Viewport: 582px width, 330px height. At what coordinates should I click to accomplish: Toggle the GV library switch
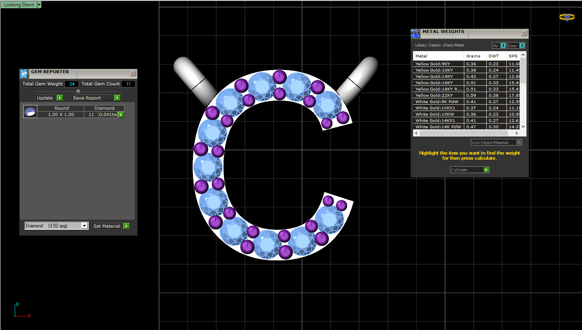coord(499,46)
